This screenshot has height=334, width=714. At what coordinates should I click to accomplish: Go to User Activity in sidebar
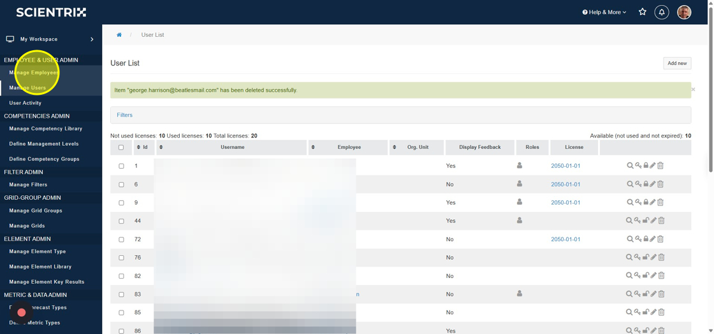(25, 103)
